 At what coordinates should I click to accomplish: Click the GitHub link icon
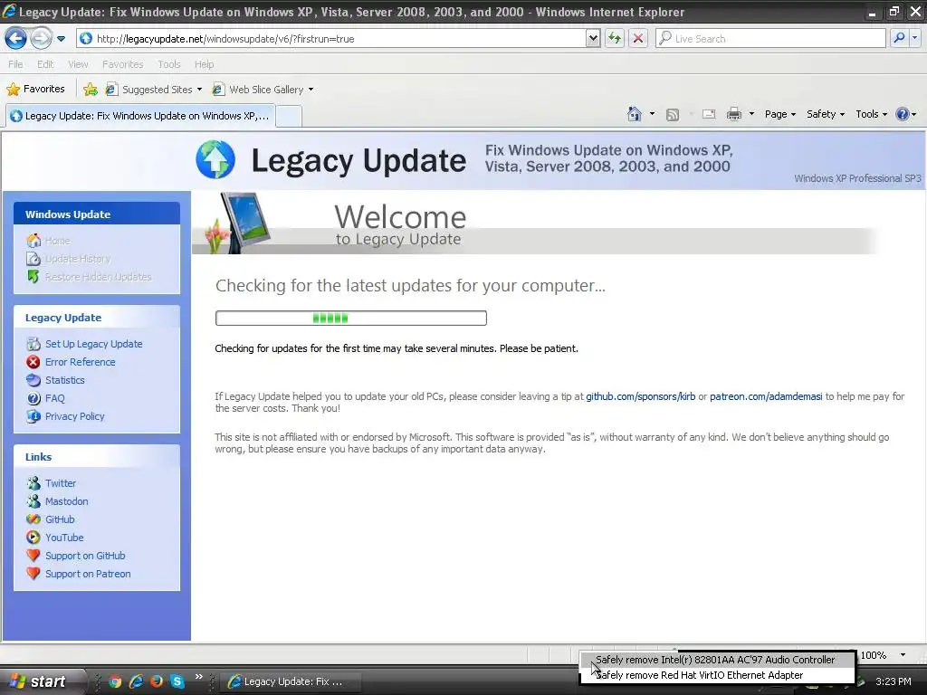point(33,519)
